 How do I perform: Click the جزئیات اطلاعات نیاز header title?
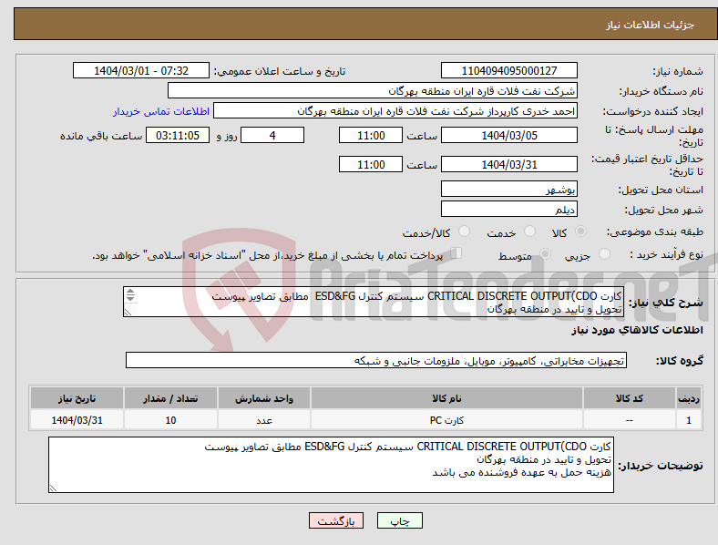point(651,25)
